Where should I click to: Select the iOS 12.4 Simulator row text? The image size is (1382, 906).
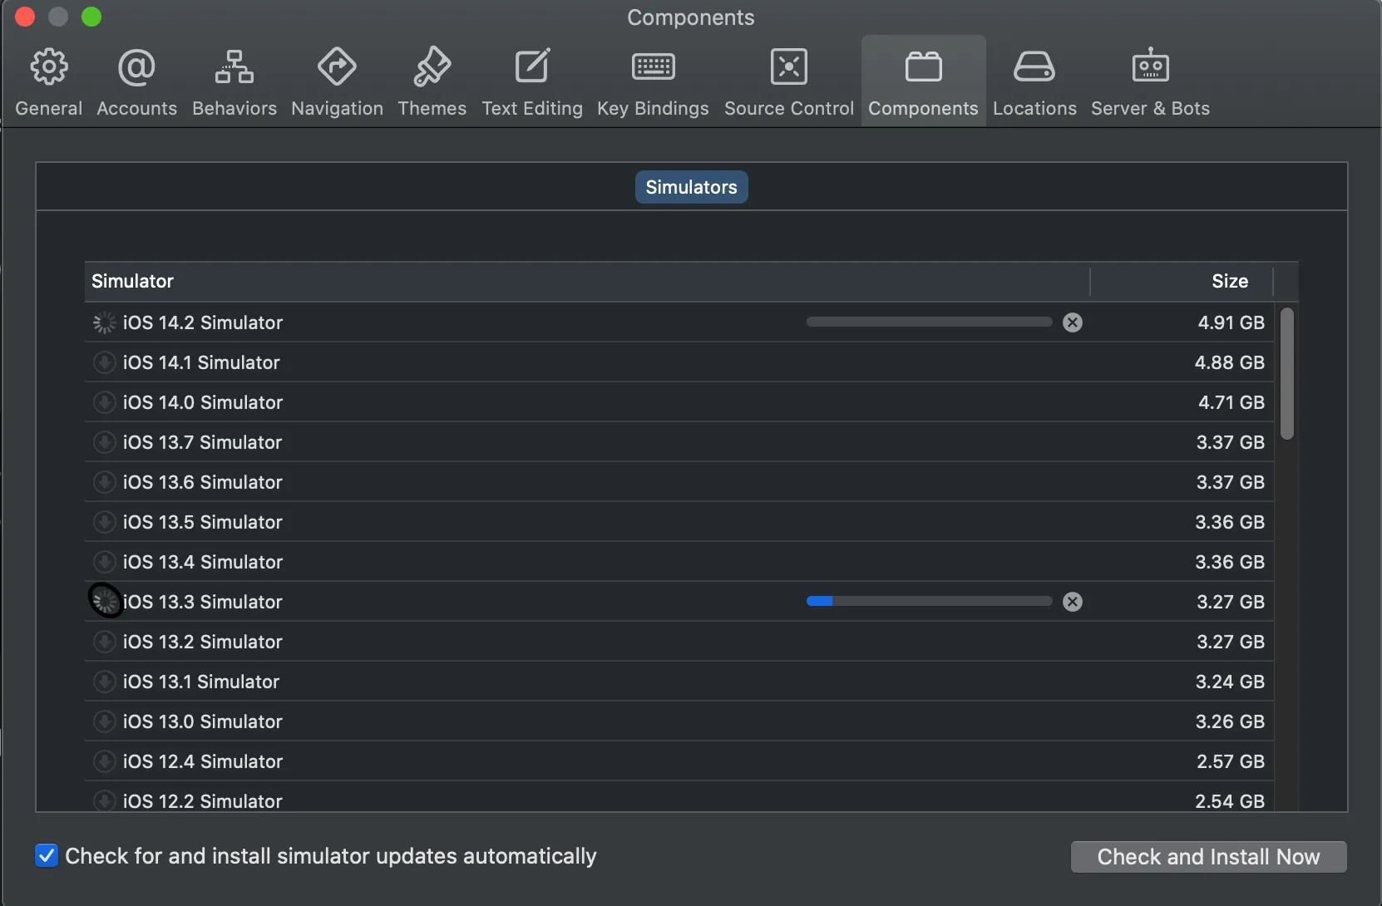click(x=203, y=761)
